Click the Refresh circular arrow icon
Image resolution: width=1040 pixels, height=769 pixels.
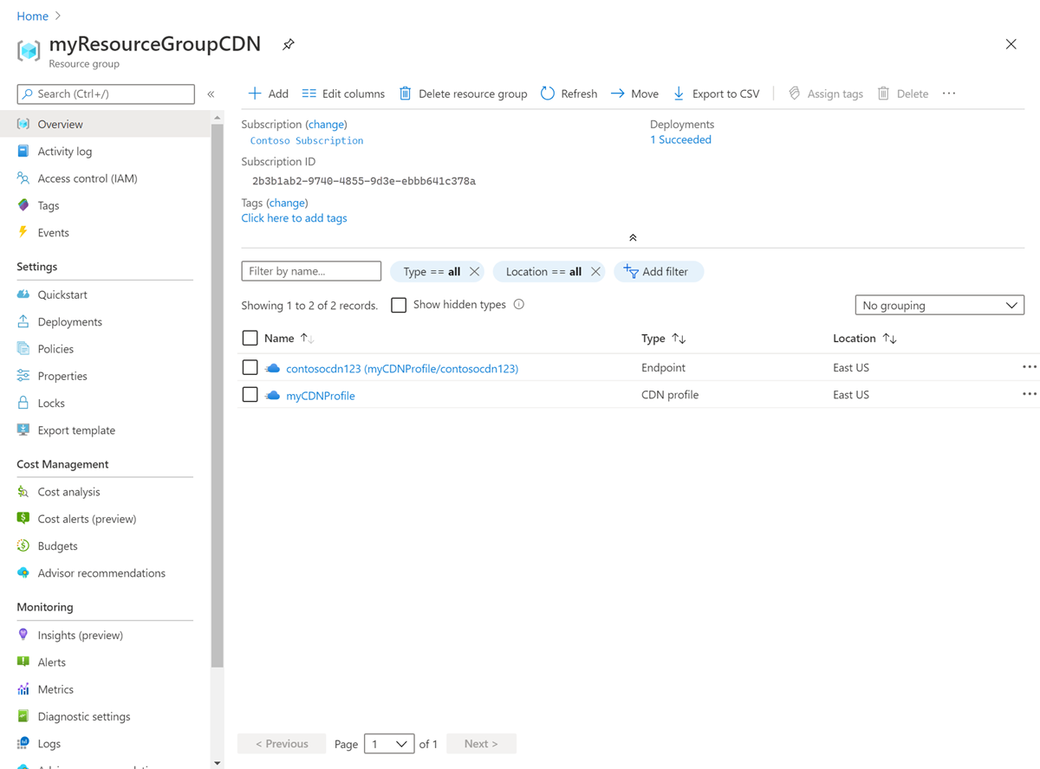pyautogui.click(x=548, y=94)
